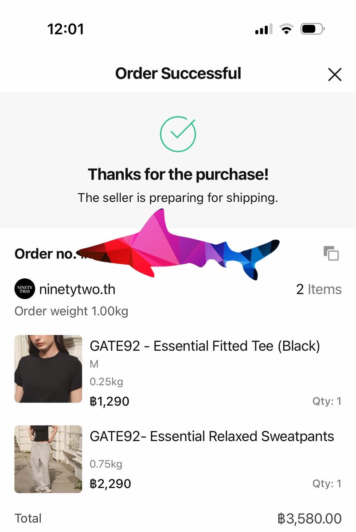This screenshot has height=532, width=356.
Task: Tap the Order weight 1.00kg text
Action: click(71, 311)
